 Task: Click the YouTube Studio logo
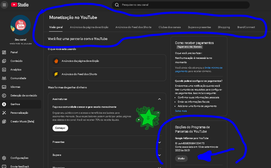[x=20, y=5]
